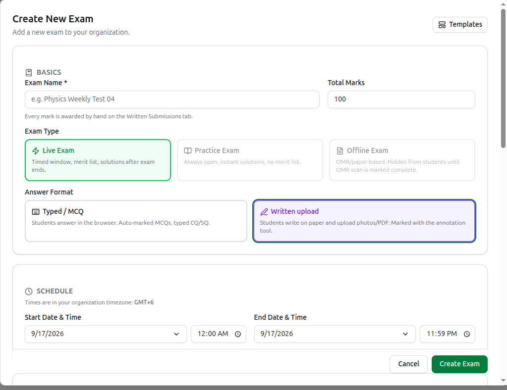Click the 'Add a new exam to your organization.' subtitle

point(71,32)
